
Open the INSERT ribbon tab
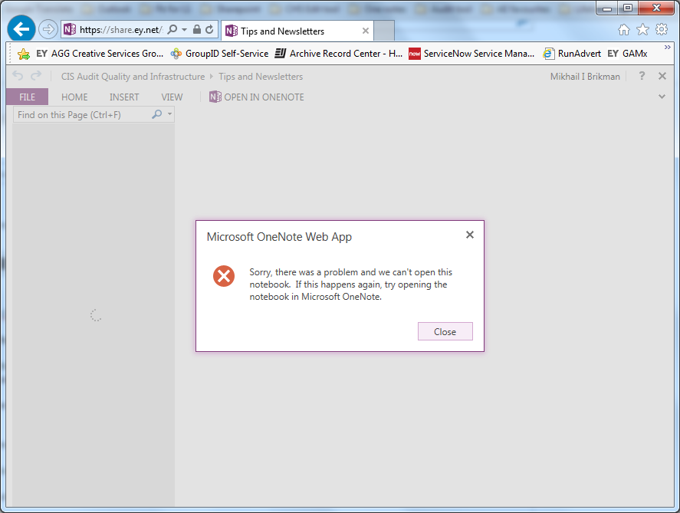[x=124, y=97]
